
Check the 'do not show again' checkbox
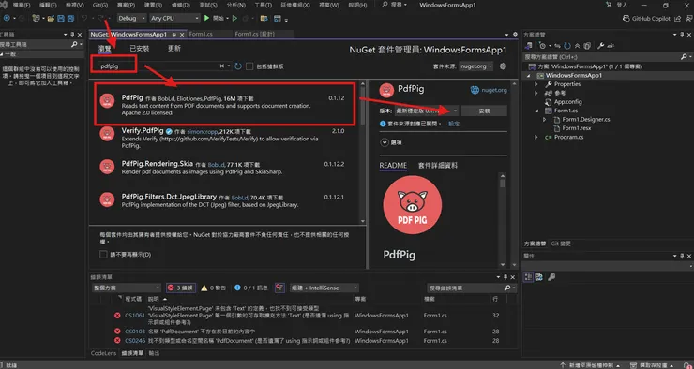point(103,255)
